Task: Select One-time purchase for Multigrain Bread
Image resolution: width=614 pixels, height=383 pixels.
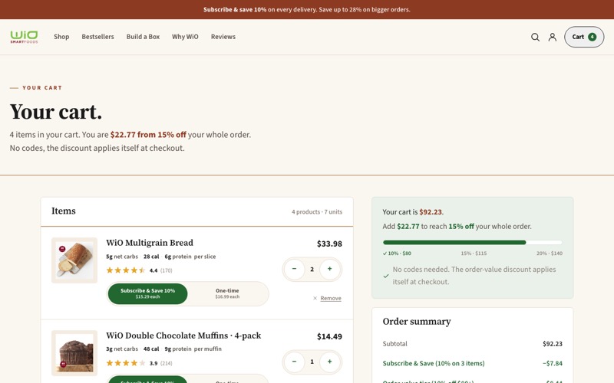Action: click(227, 293)
